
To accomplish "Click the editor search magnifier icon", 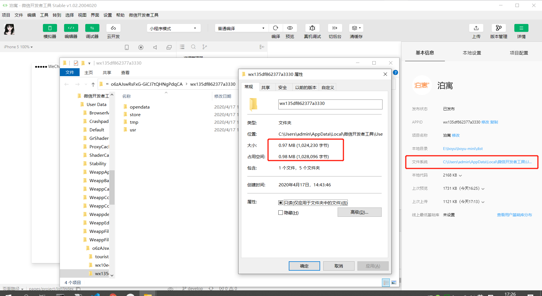I will click(x=193, y=47).
